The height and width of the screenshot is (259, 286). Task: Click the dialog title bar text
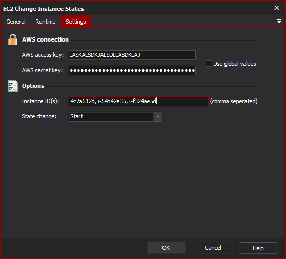(44, 9)
